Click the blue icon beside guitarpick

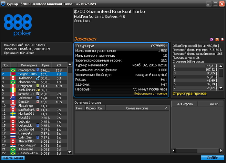[38, 125]
